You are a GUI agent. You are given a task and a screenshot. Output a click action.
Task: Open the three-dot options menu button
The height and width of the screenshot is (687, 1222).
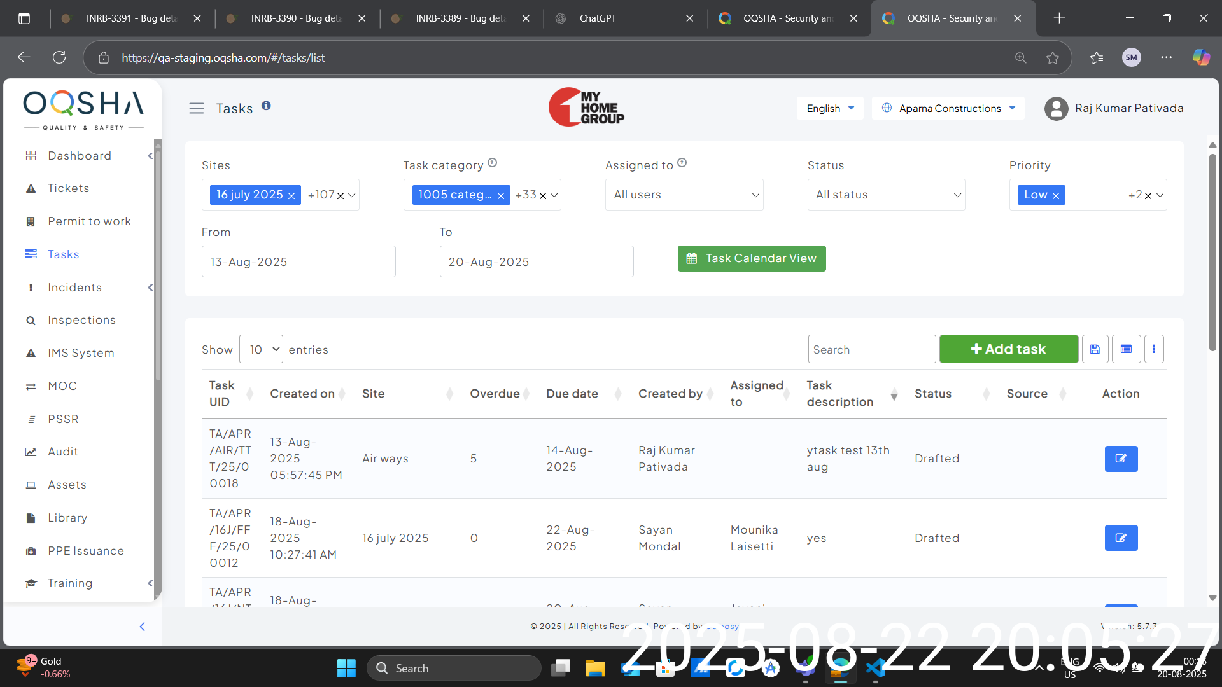pos(1153,349)
